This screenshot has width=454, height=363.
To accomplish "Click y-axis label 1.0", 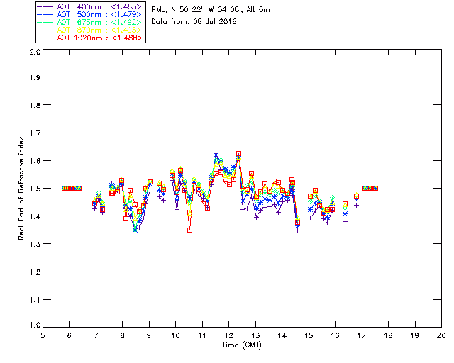I will pos(35,325).
